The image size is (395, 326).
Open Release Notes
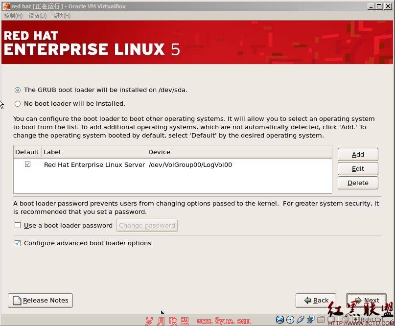click(40, 301)
